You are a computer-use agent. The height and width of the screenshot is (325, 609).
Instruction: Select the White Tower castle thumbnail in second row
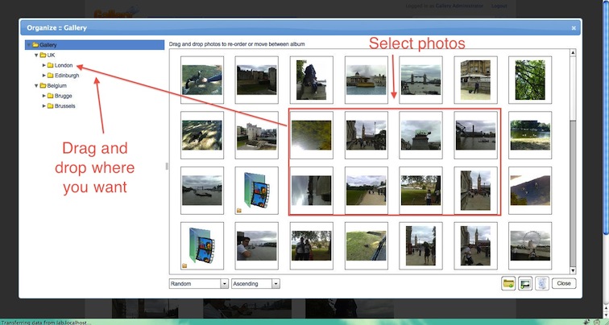coord(257,135)
